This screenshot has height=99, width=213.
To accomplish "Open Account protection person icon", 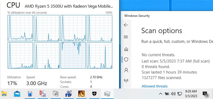I will pos(126,70).
